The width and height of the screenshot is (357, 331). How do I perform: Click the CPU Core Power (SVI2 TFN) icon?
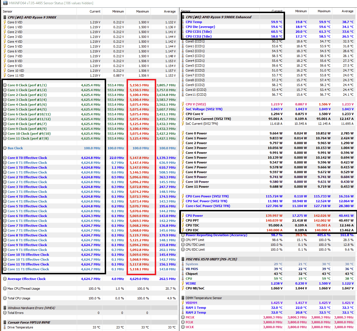pyautogui.click(x=183, y=196)
